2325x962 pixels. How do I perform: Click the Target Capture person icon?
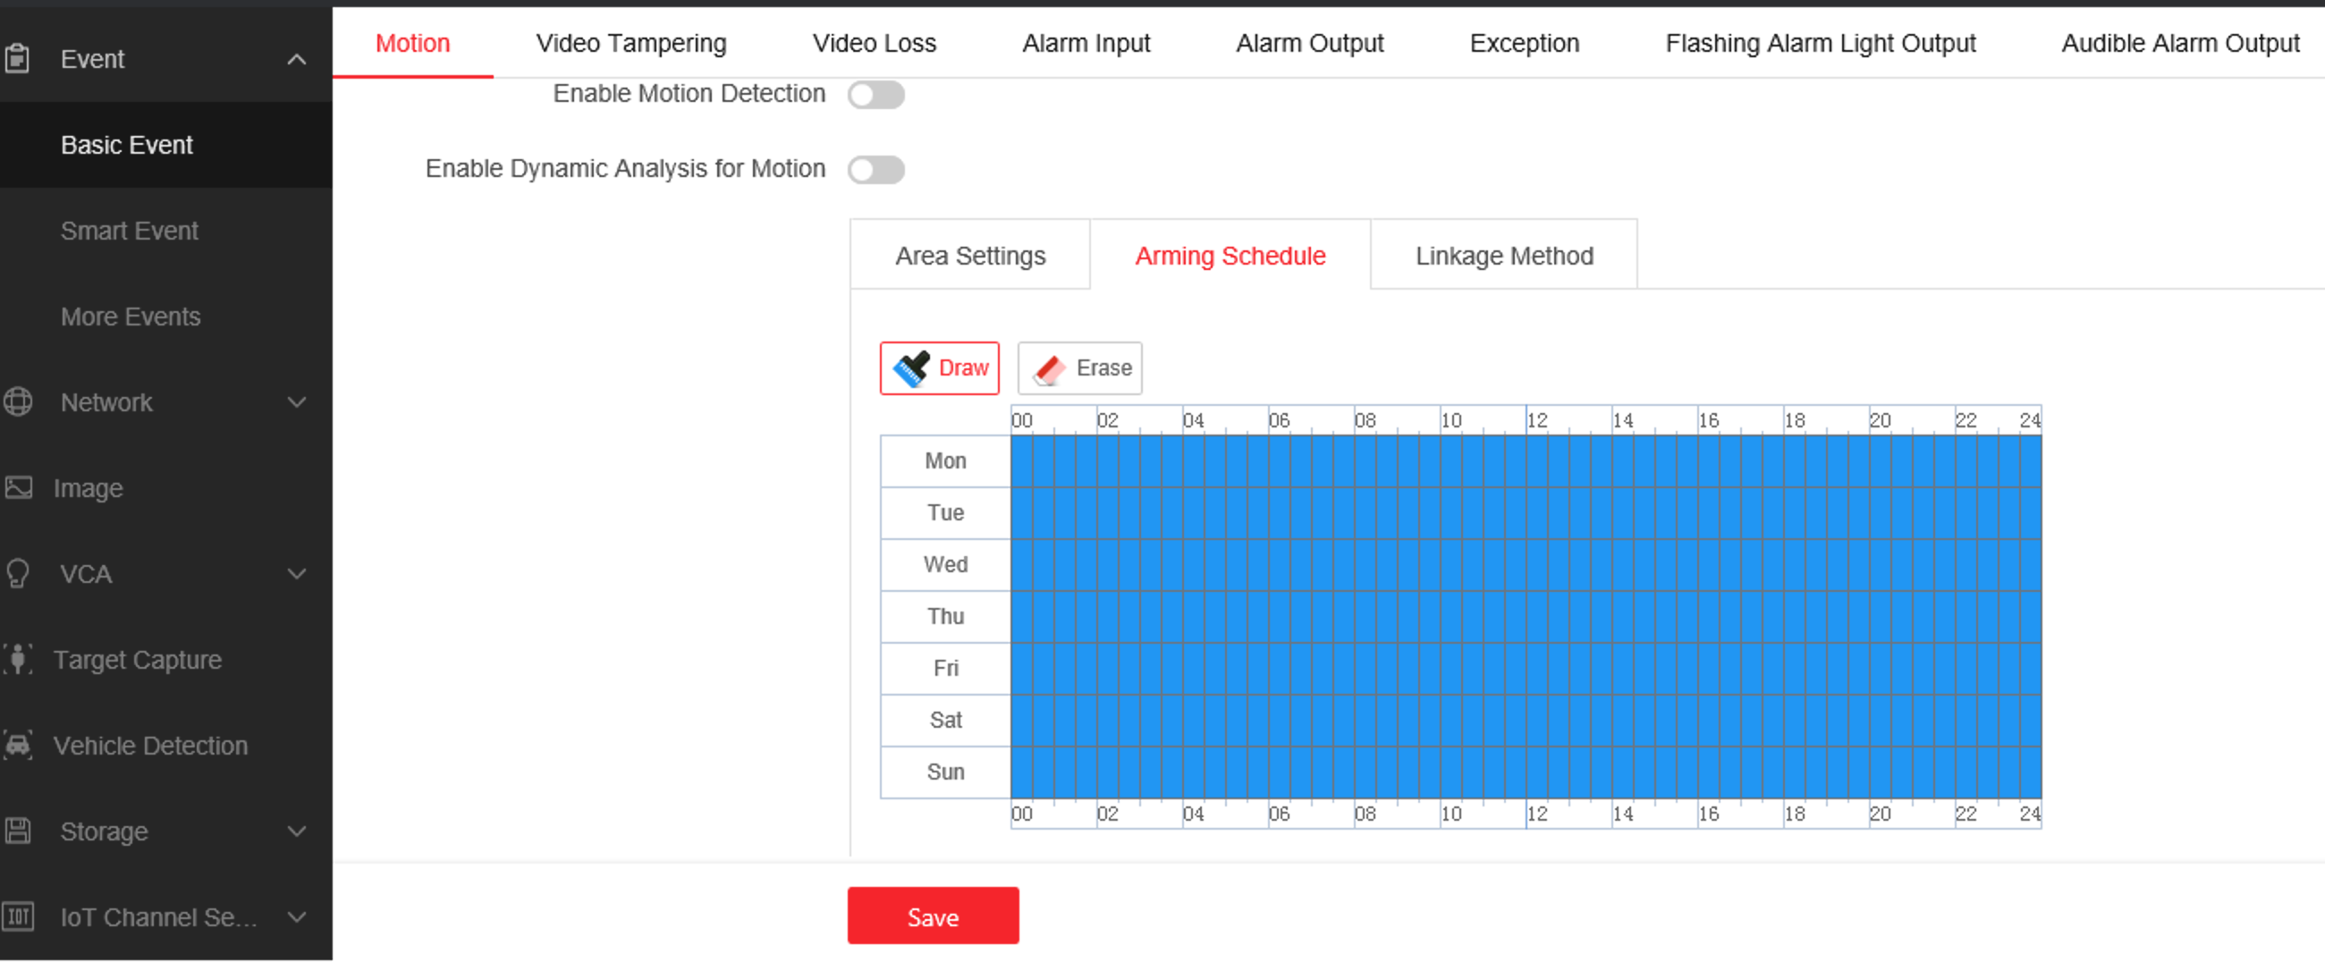click(18, 660)
